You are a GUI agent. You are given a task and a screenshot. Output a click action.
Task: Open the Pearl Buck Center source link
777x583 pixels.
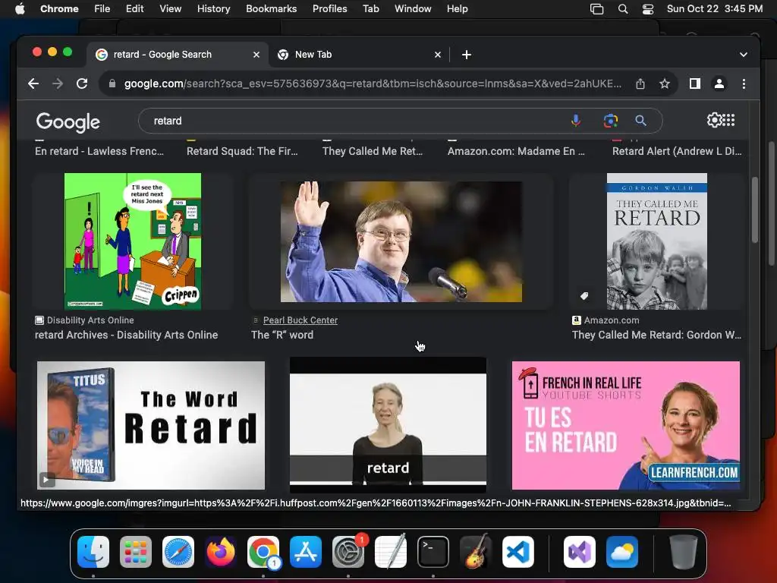click(300, 320)
